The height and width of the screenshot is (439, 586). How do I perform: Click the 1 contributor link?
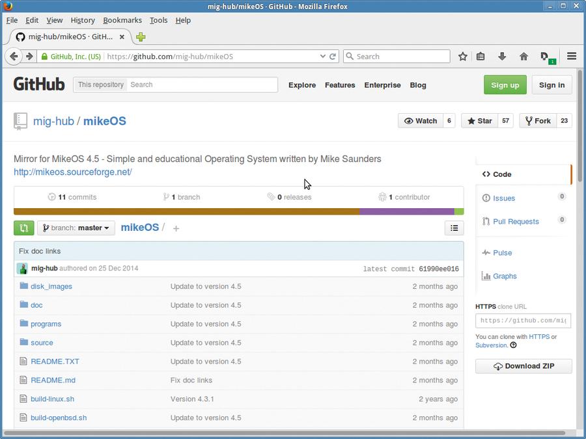(404, 197)
